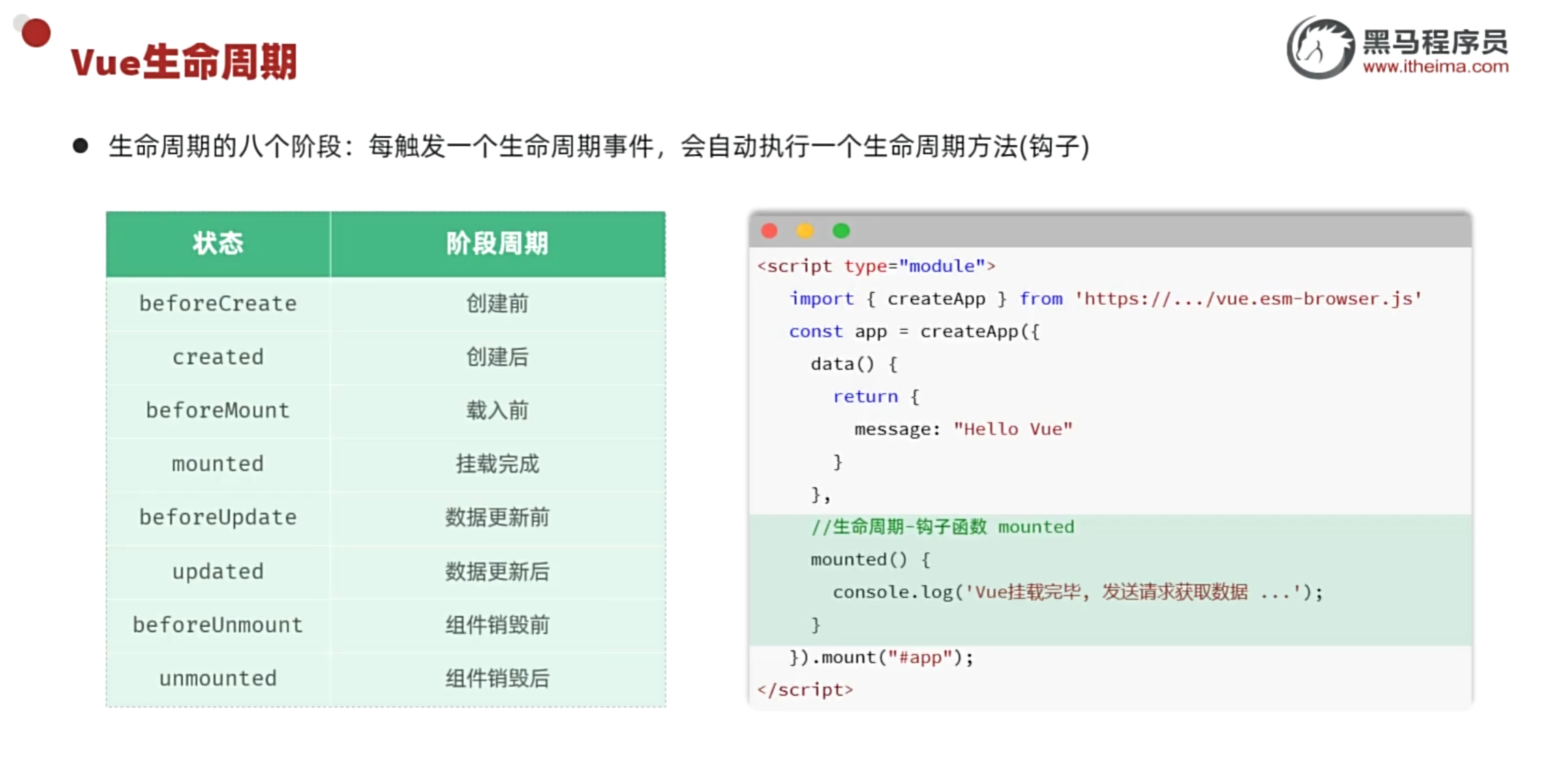Click the 'Vue生命周期' slide title

point(184,62)
